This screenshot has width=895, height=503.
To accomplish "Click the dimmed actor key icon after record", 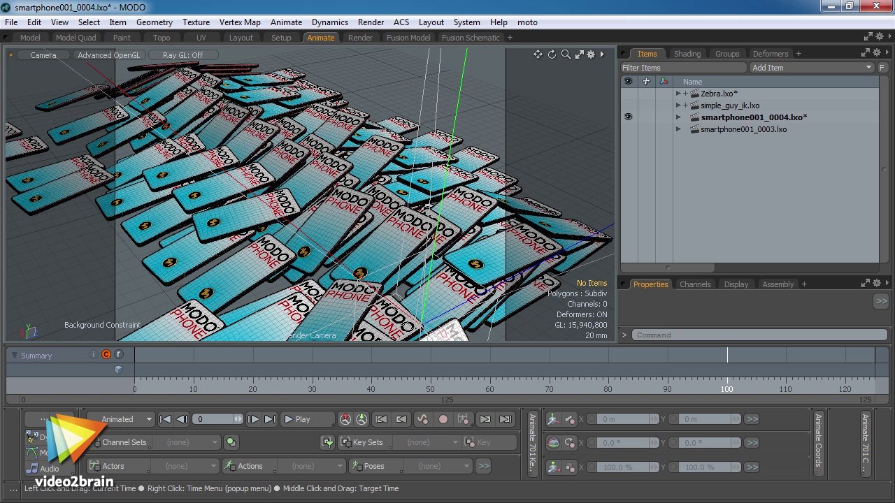I will (463, 419).
